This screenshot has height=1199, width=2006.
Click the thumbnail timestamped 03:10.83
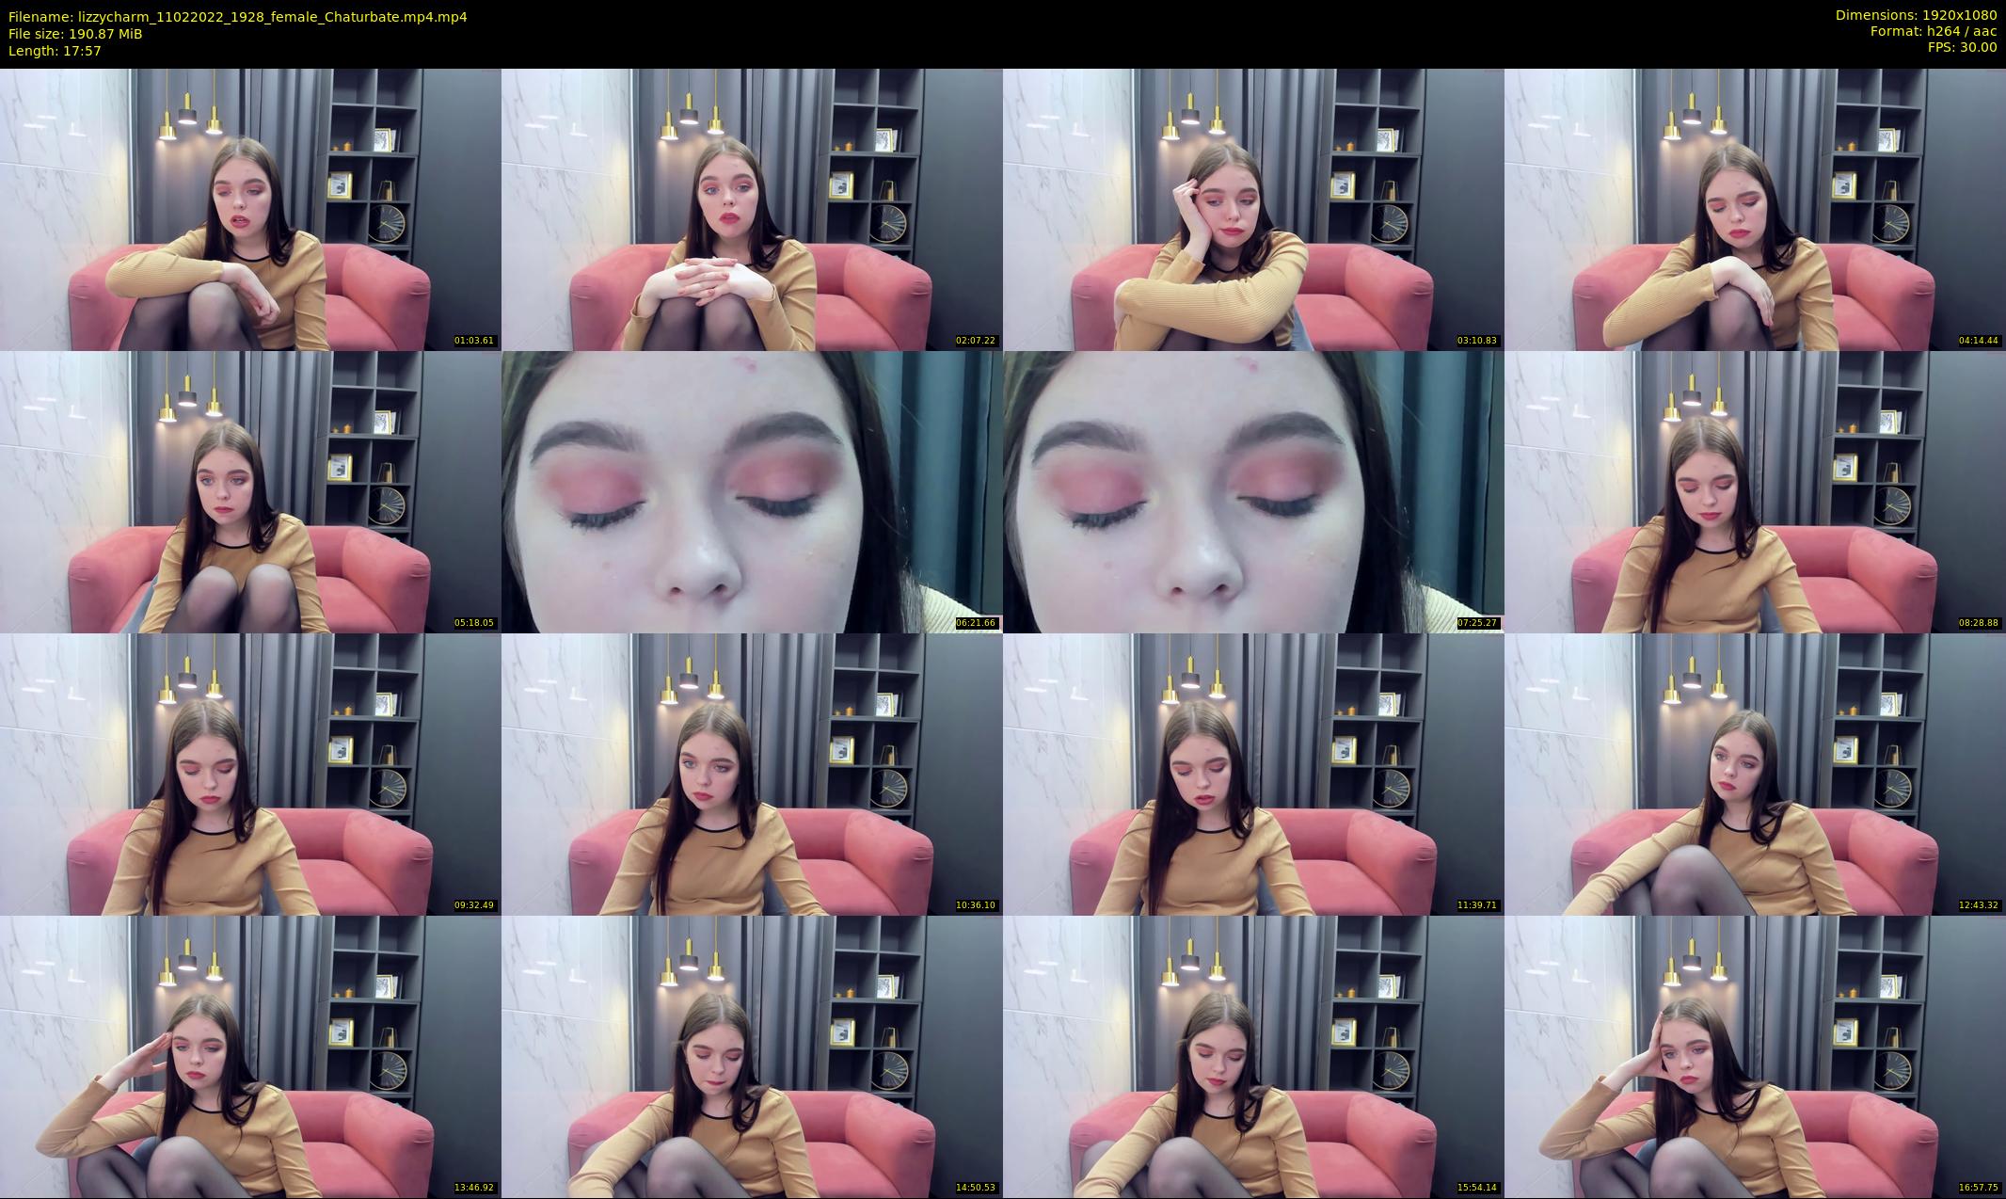pos(1253,209)
